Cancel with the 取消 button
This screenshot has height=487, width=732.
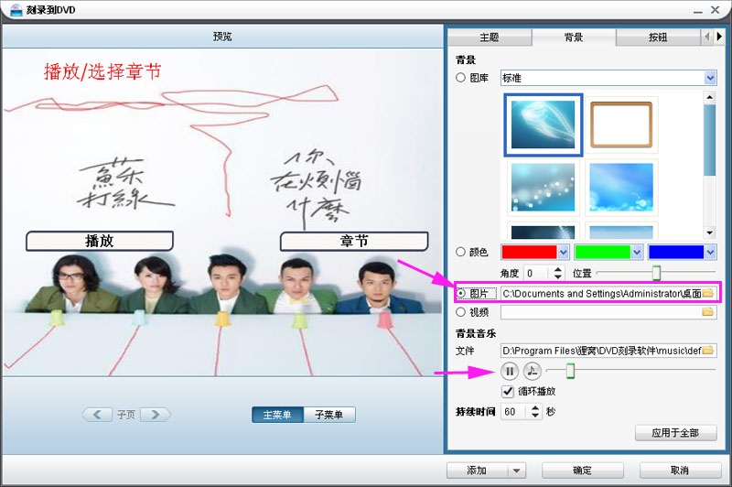coord(680,471)
